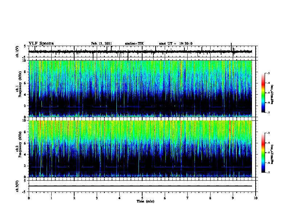Click the time axis tick label "6"
Screen dimensions: 288x222
[x=165, y=198]
